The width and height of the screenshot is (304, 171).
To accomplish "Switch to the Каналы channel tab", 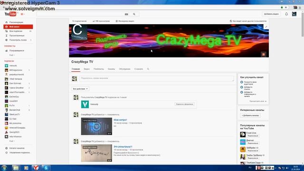I will [111, 69].
